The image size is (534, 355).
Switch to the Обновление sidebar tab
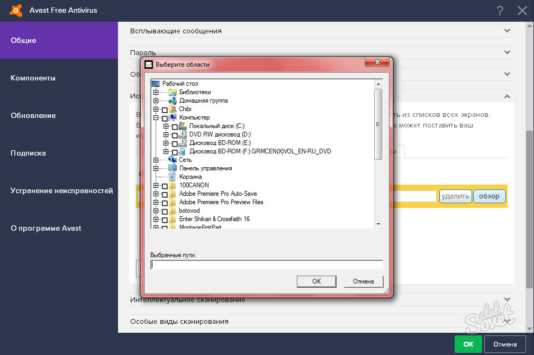point(33,115)
